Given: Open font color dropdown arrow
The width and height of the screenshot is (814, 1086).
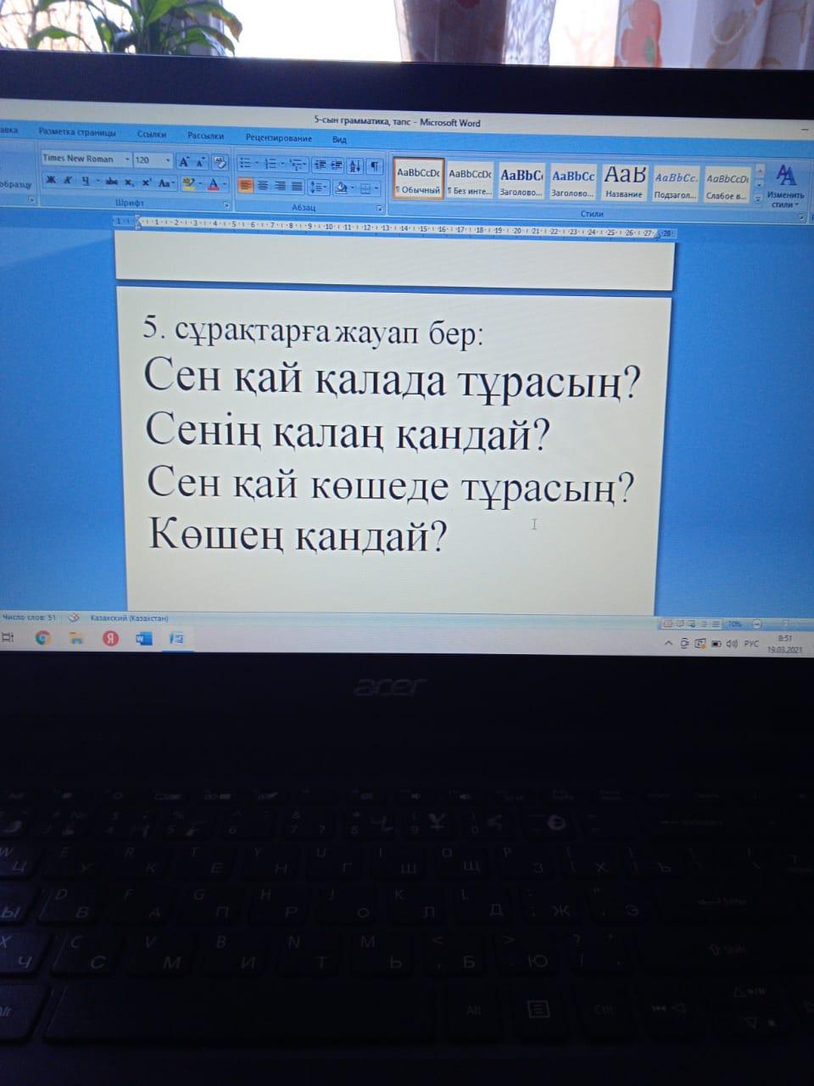Looking at the screenshot, I should pos(224,184).
